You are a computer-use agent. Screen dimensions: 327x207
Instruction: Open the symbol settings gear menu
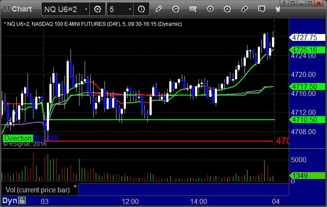click(x=98, y=9)
